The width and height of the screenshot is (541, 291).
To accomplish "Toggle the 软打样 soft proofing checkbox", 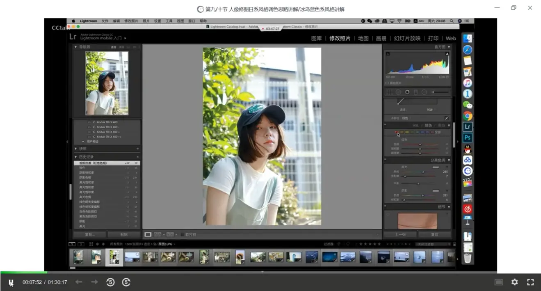I will click(183, 235).
